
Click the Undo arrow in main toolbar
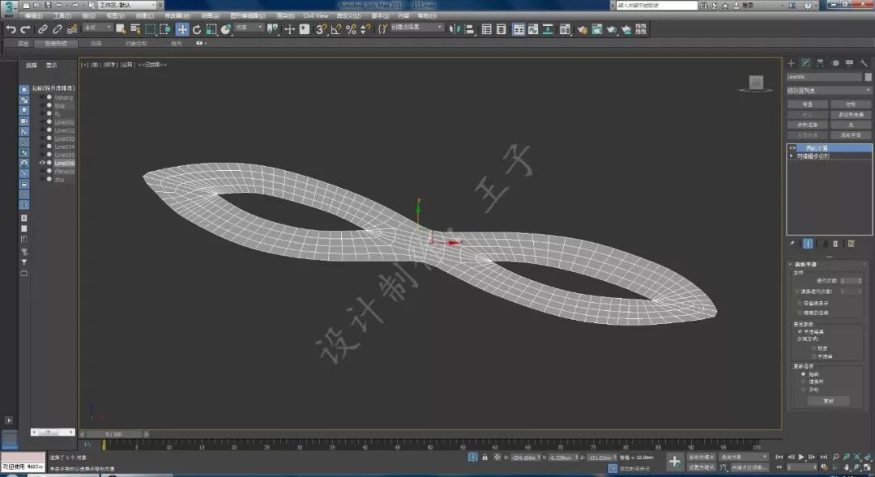(10, 29)
